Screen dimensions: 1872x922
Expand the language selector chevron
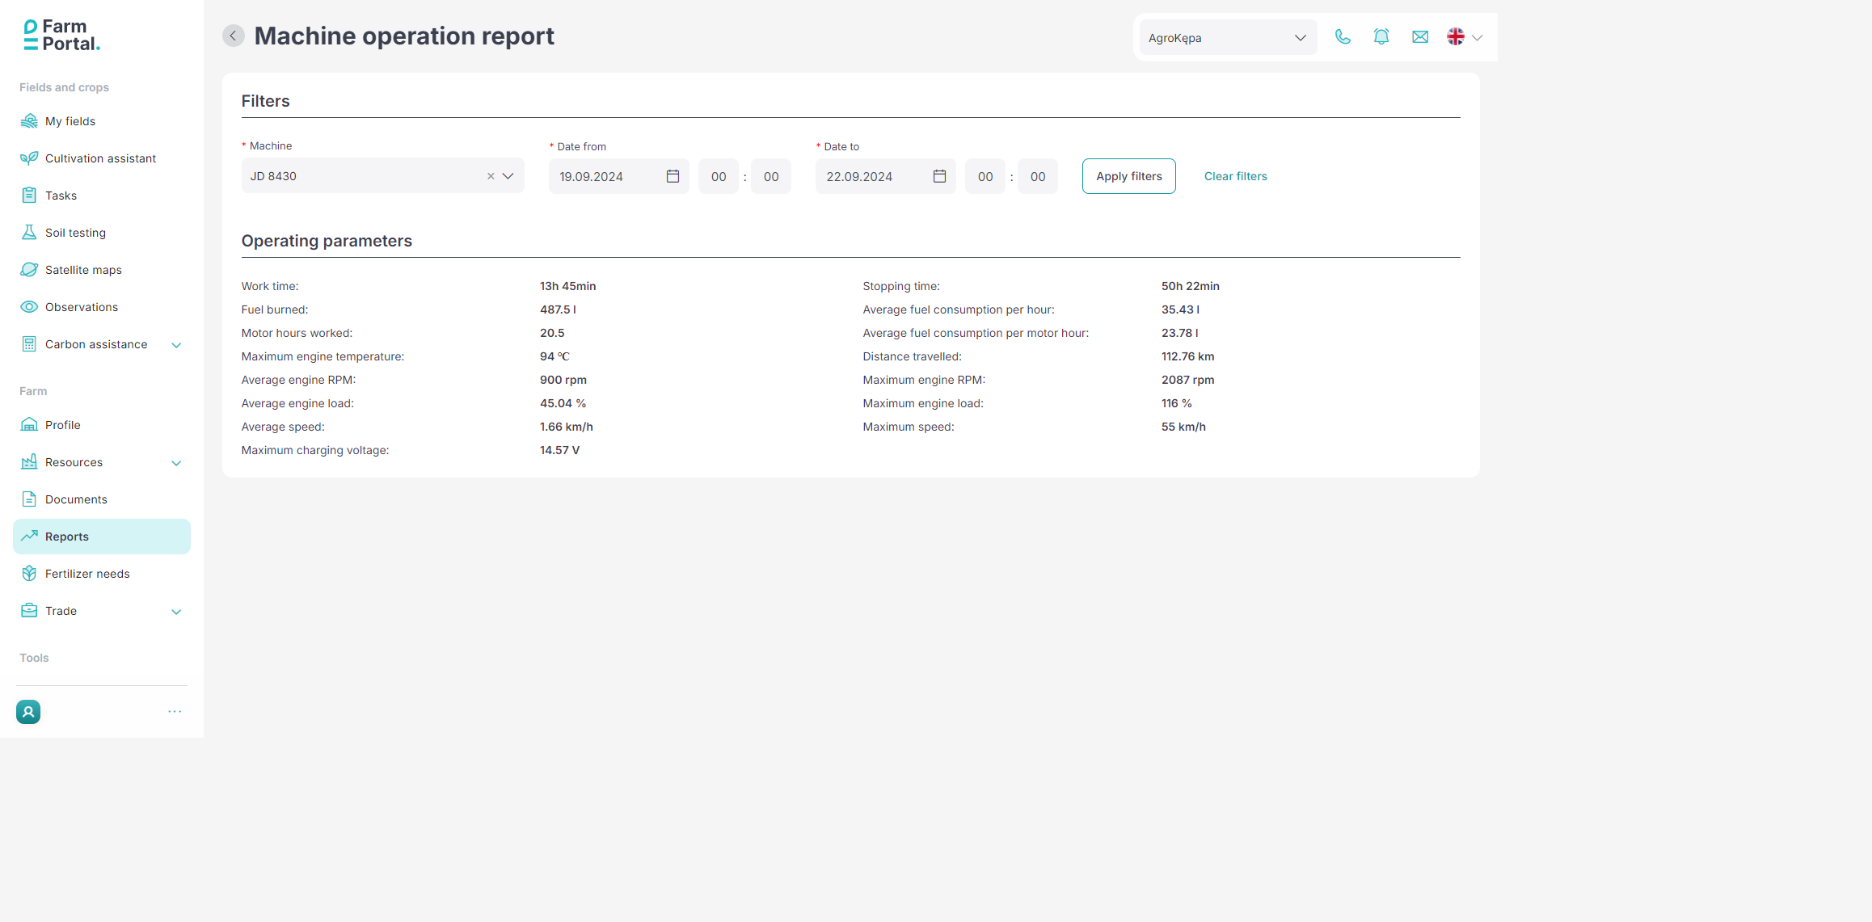1478,38
